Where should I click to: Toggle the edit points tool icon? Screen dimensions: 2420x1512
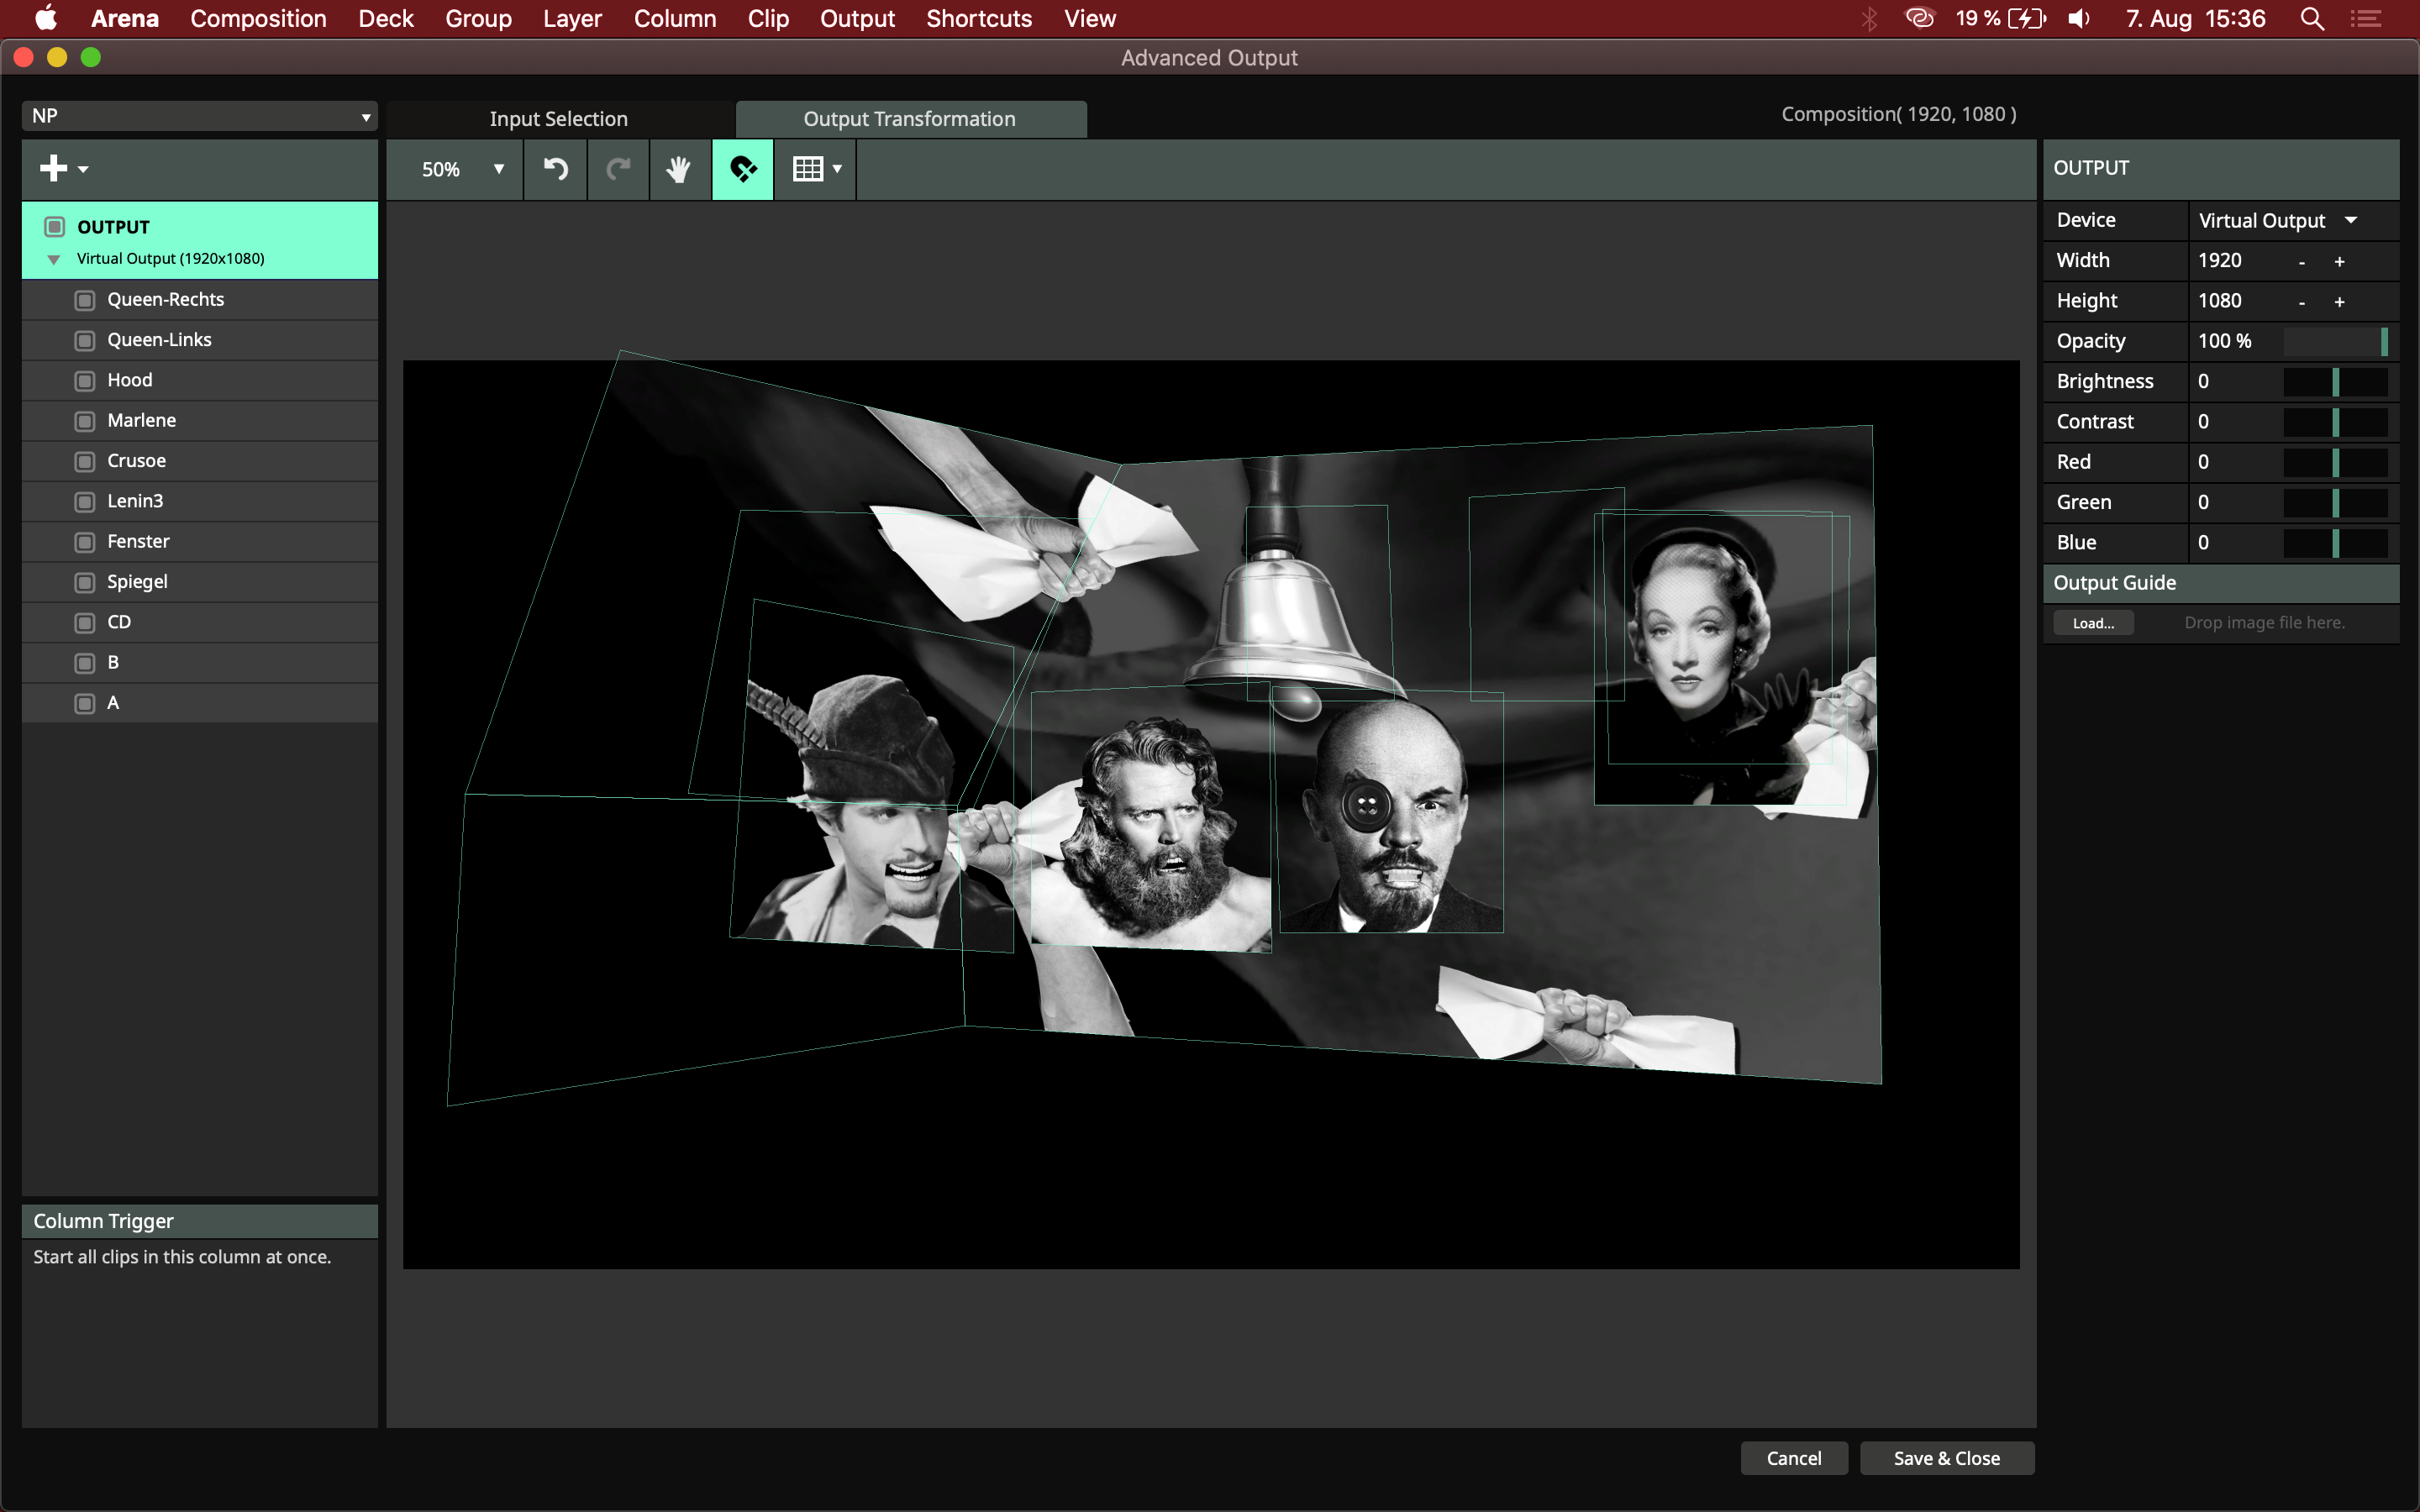[742, 169]
